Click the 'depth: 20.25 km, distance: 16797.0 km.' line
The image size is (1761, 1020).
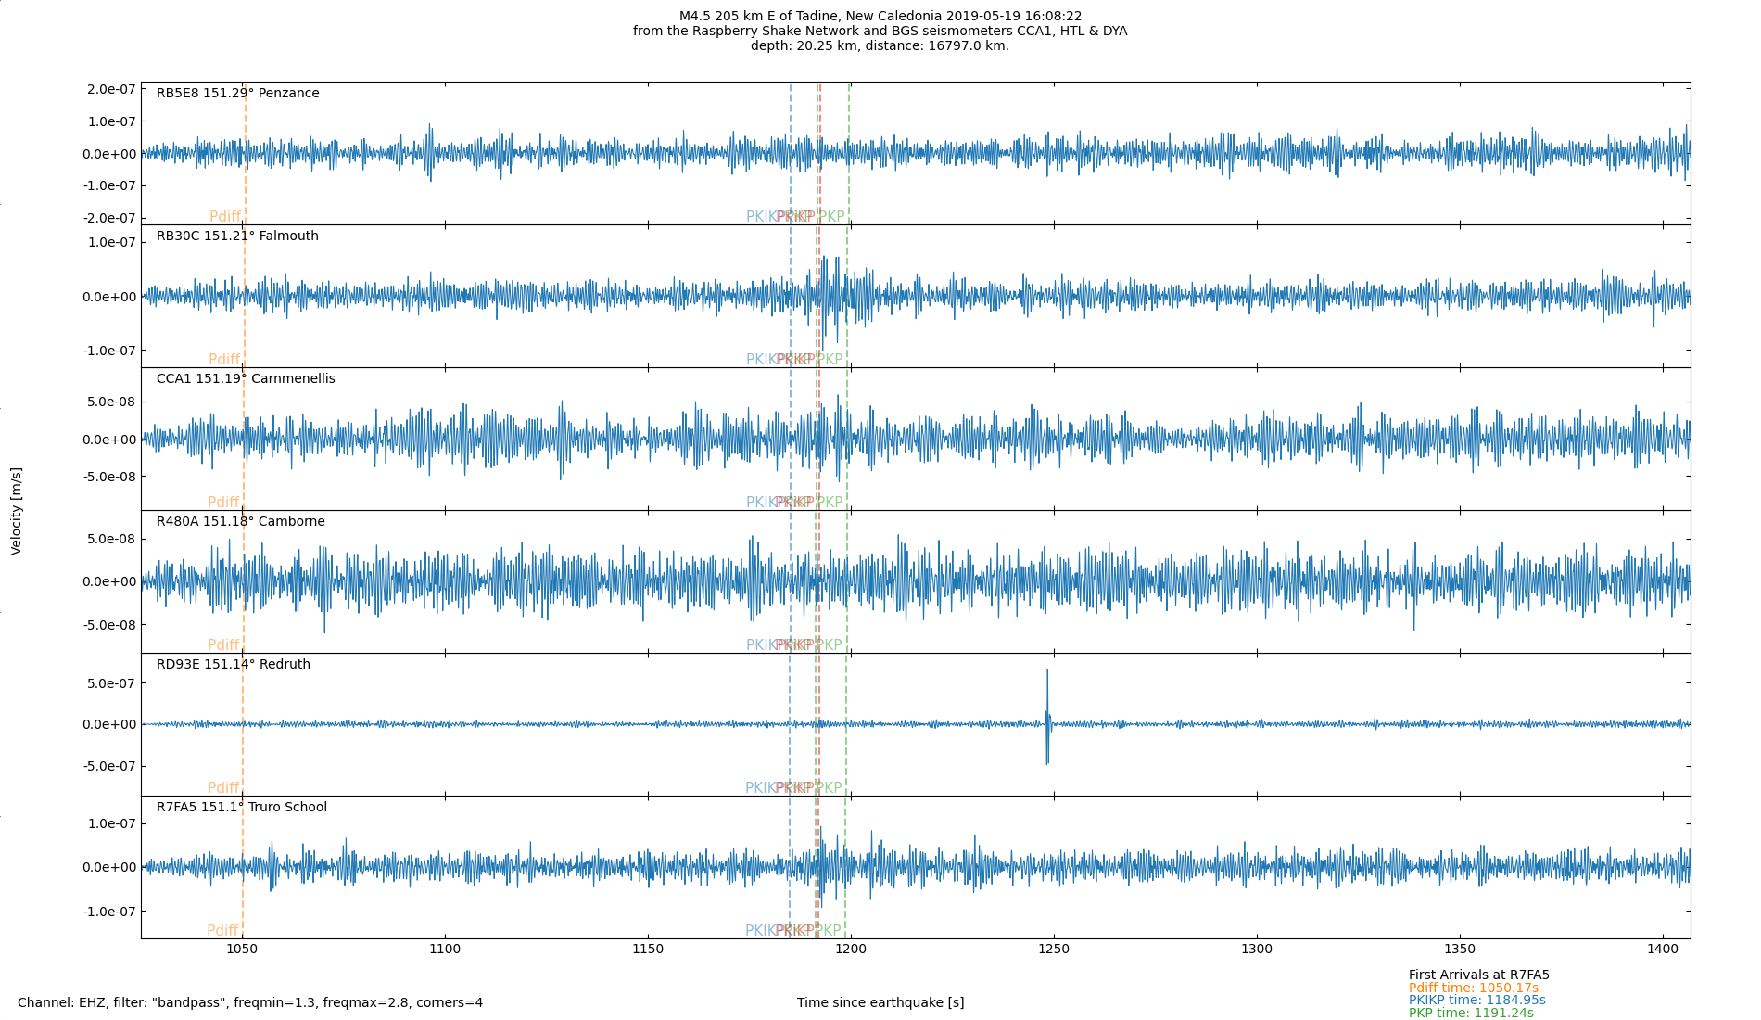click(x=880, y=45)
